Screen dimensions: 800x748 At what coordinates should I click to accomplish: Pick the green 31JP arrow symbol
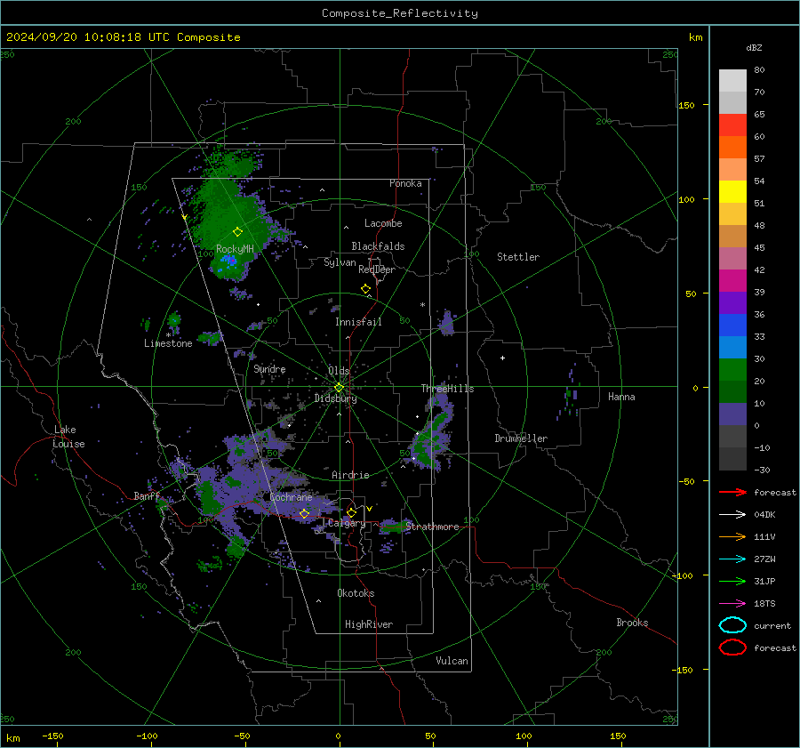pos(732,581)
